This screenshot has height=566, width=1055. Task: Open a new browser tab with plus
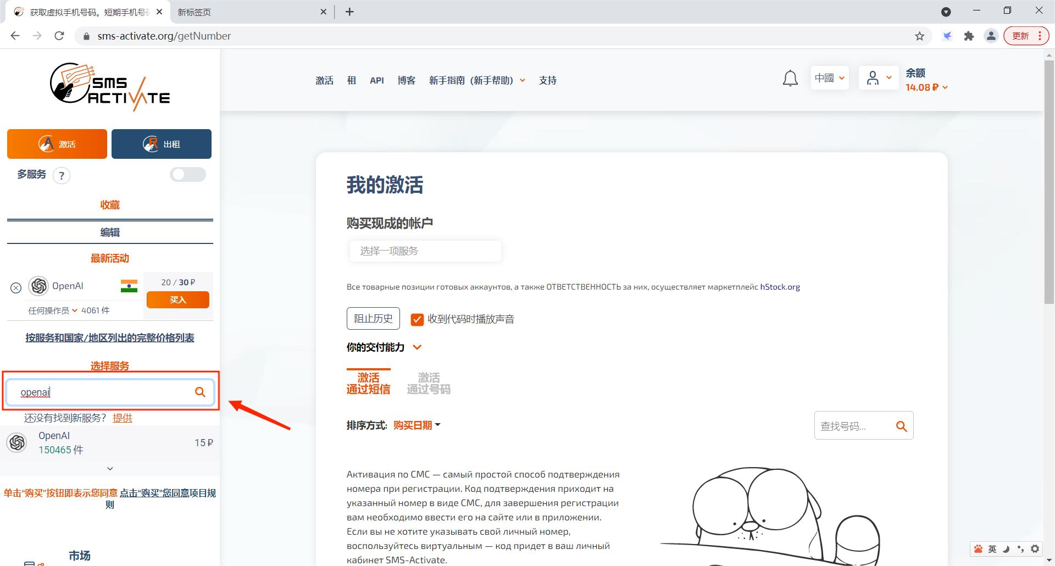click(349, 12)
